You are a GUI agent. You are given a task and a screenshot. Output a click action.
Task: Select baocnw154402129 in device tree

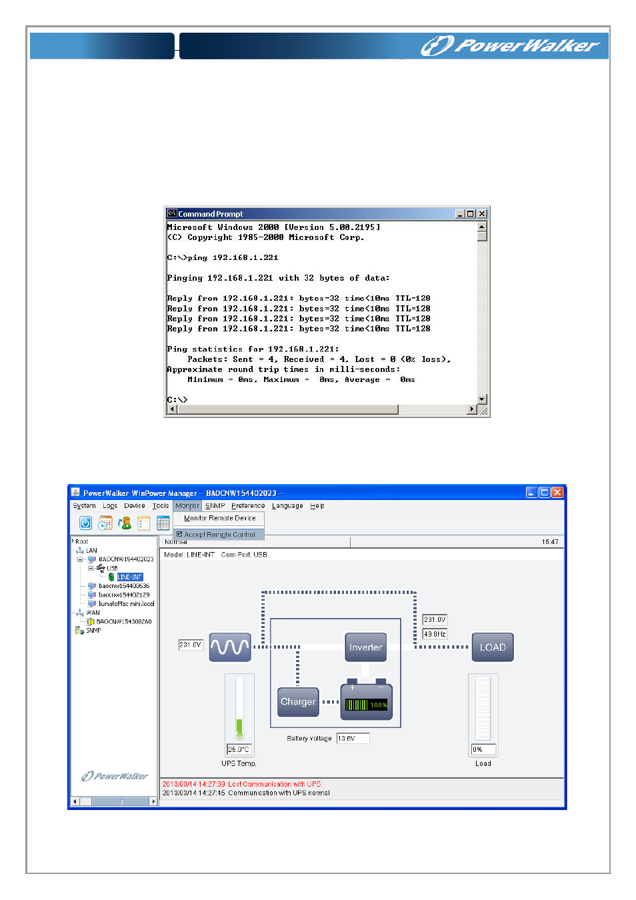(x=124, y=595)
